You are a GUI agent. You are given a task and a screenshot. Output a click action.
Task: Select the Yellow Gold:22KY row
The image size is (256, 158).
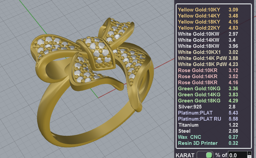(208, 28)
